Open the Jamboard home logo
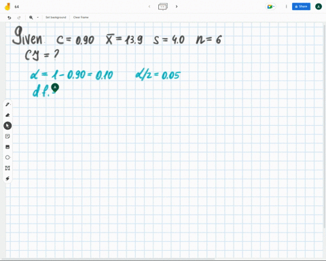 (7, 7)
